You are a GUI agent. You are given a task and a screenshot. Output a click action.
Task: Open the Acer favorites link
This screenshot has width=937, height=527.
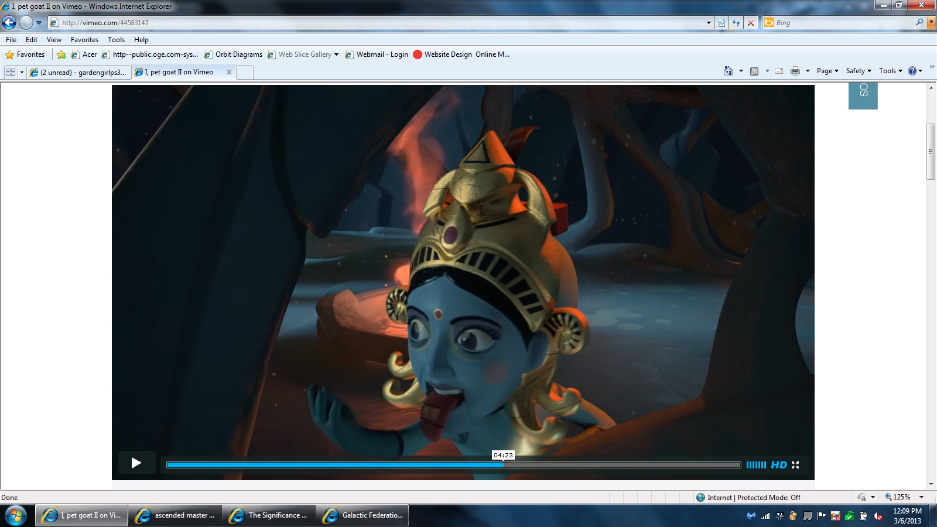point(84,54)
